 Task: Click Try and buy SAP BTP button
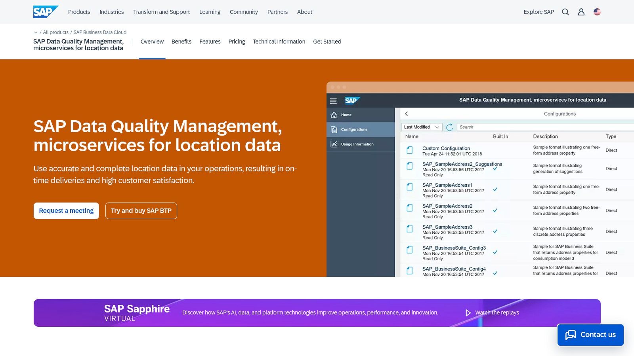[x=141, y=211]
